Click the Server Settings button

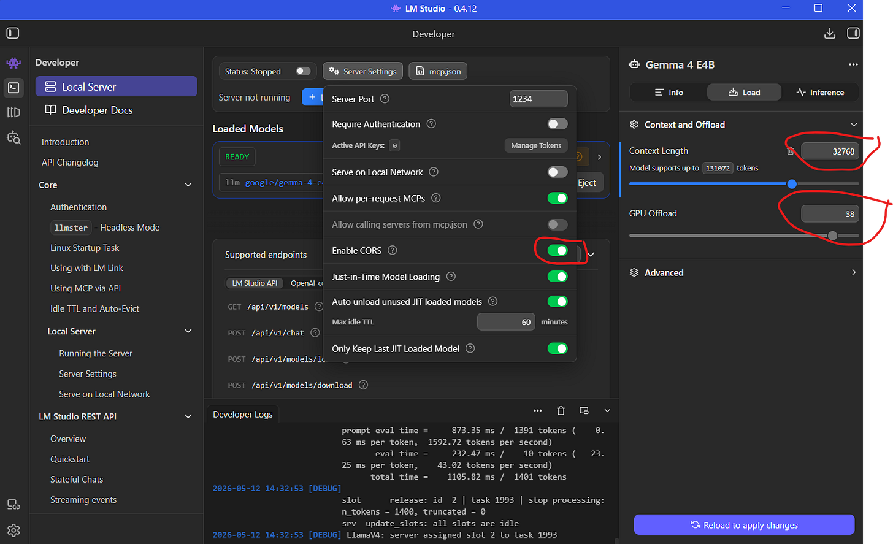point(363,71)
